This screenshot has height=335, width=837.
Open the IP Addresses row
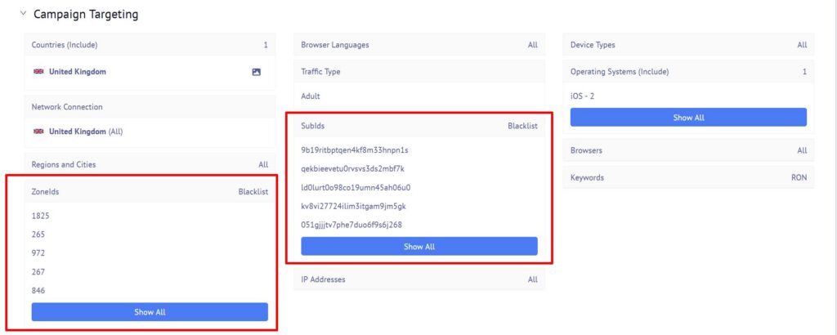point(419,279)
